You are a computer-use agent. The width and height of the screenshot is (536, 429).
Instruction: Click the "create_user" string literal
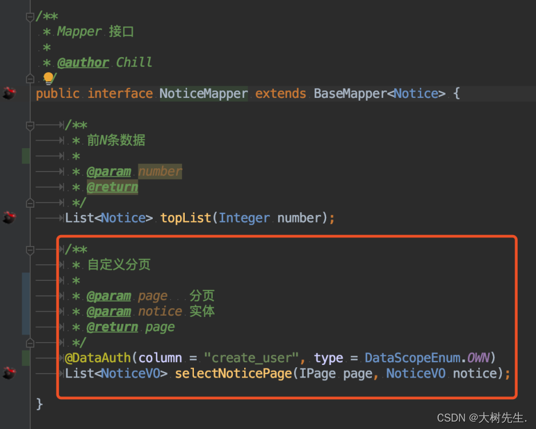pos(251,357)
